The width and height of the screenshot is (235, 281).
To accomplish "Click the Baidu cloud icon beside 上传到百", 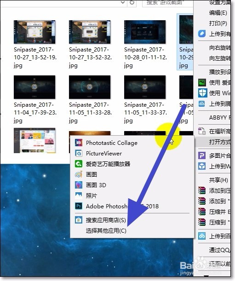I will pyautogui.click(x=202, y=236).
